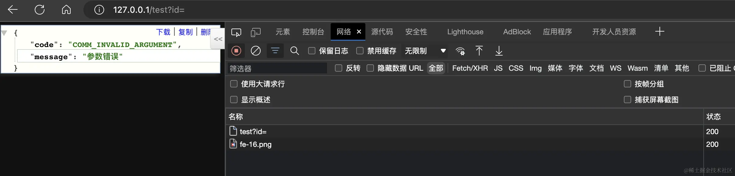Click the 下载 link in JSON viewer
This screenshot has height=176, width=735.
point(163,32)
